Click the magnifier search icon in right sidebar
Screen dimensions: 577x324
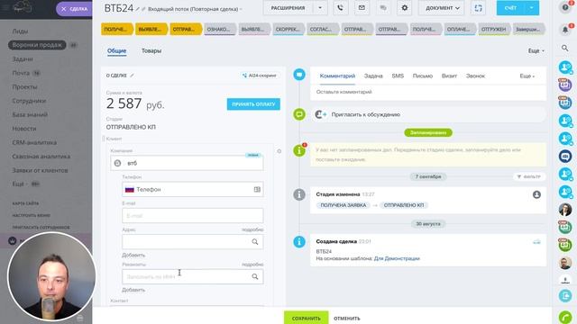[x=565, y=48]
